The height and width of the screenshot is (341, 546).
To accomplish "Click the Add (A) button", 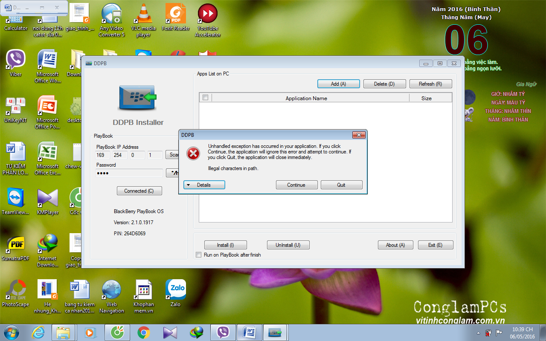I will (338, 84).
